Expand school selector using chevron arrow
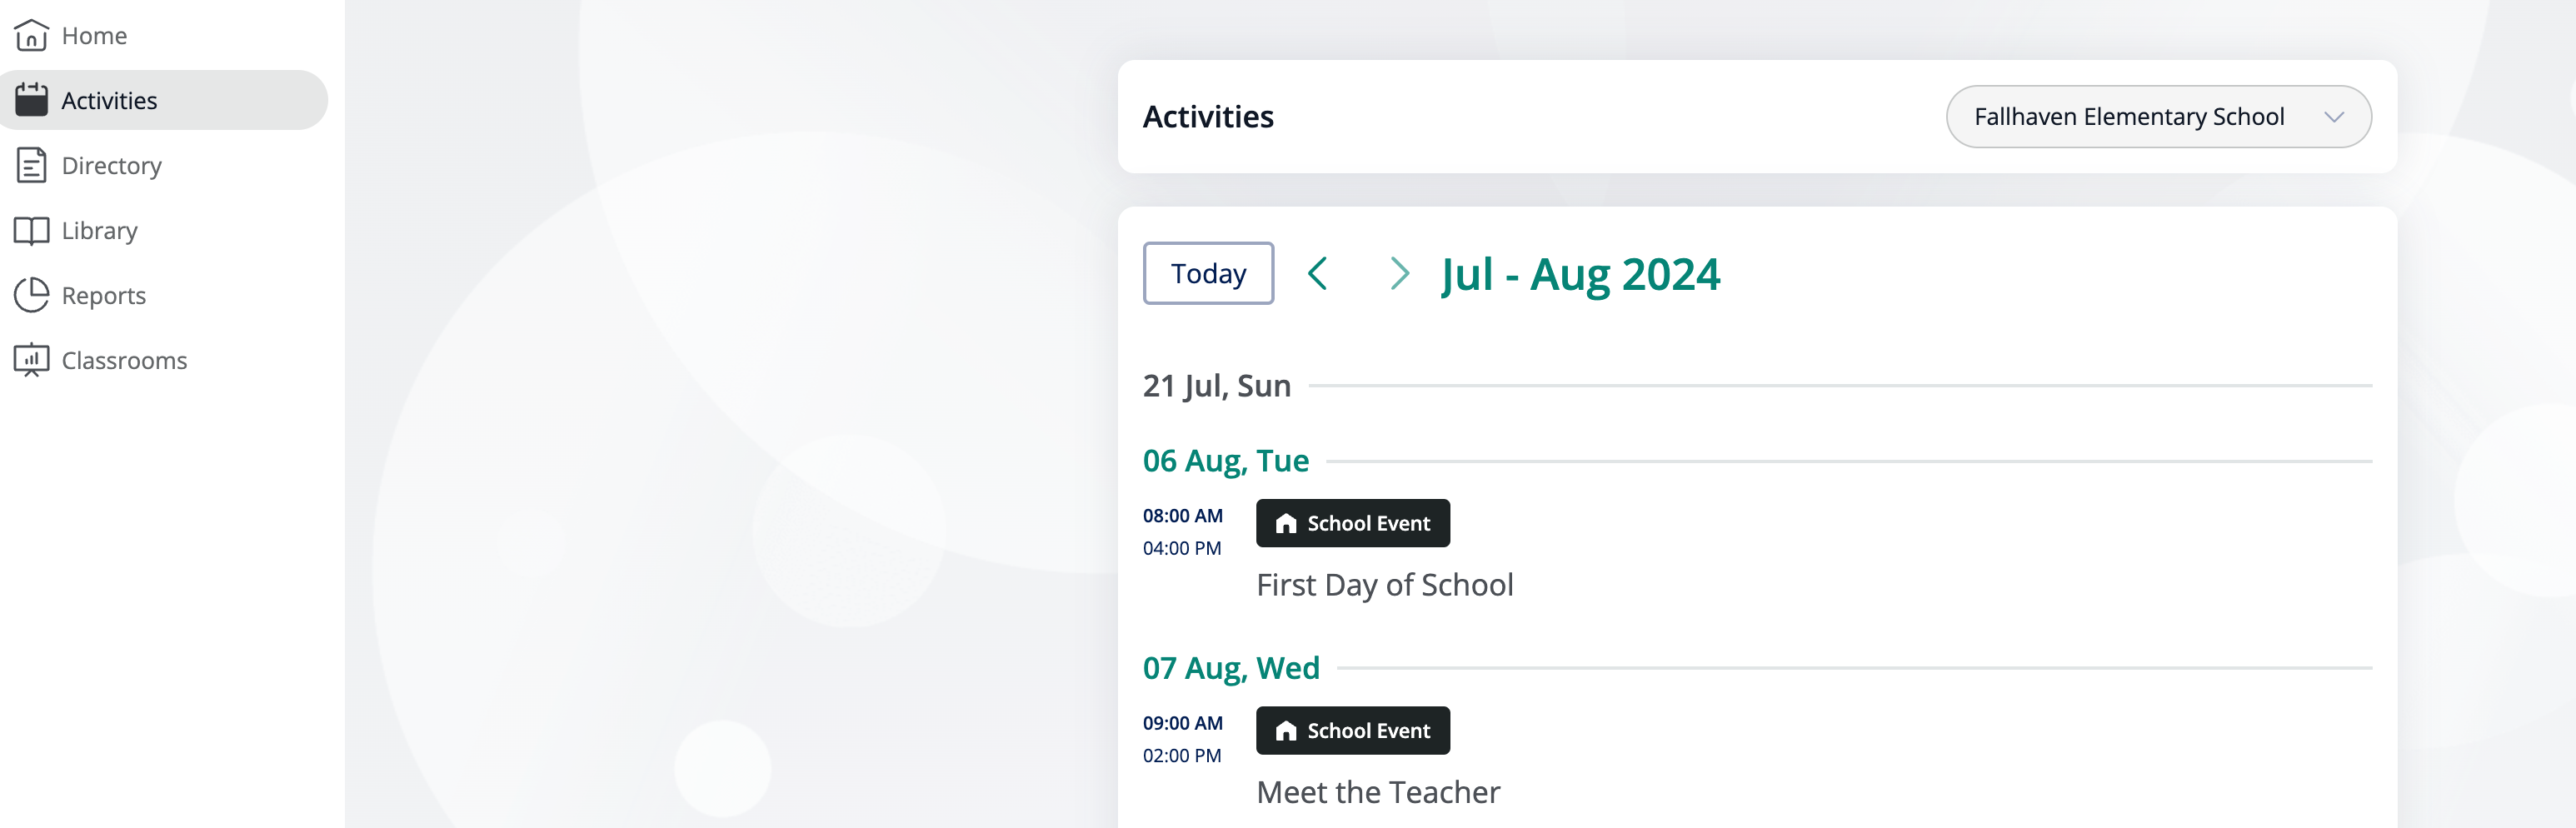Screen dimensions: 2576x828 point(2334,117)
